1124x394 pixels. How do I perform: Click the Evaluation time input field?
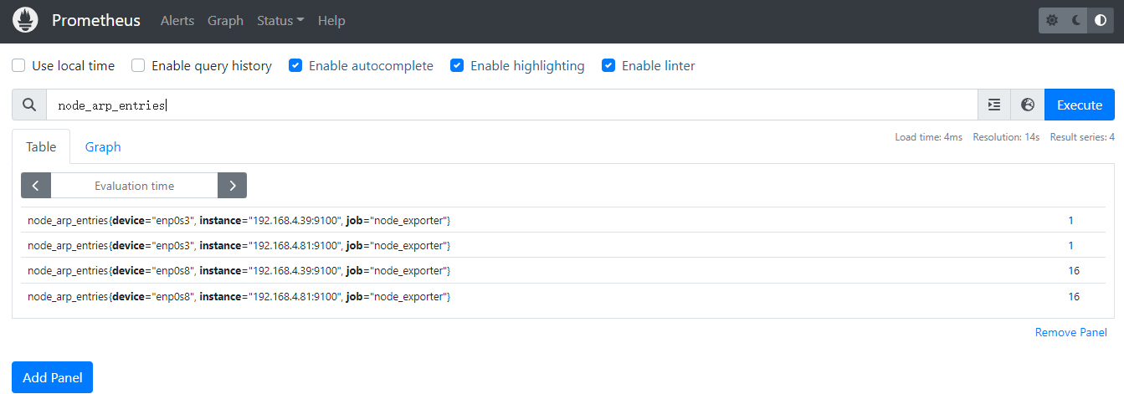tap(134, 186)
